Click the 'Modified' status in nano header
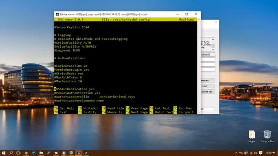Image resolution: width=278 pixels, height=156 pixels. [186, 19]
